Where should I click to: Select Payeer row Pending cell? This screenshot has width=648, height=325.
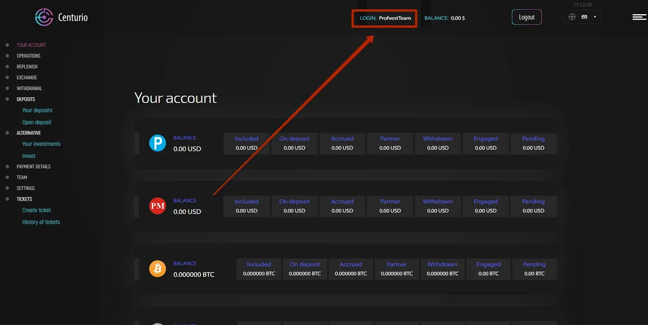(x=533, y=143)
